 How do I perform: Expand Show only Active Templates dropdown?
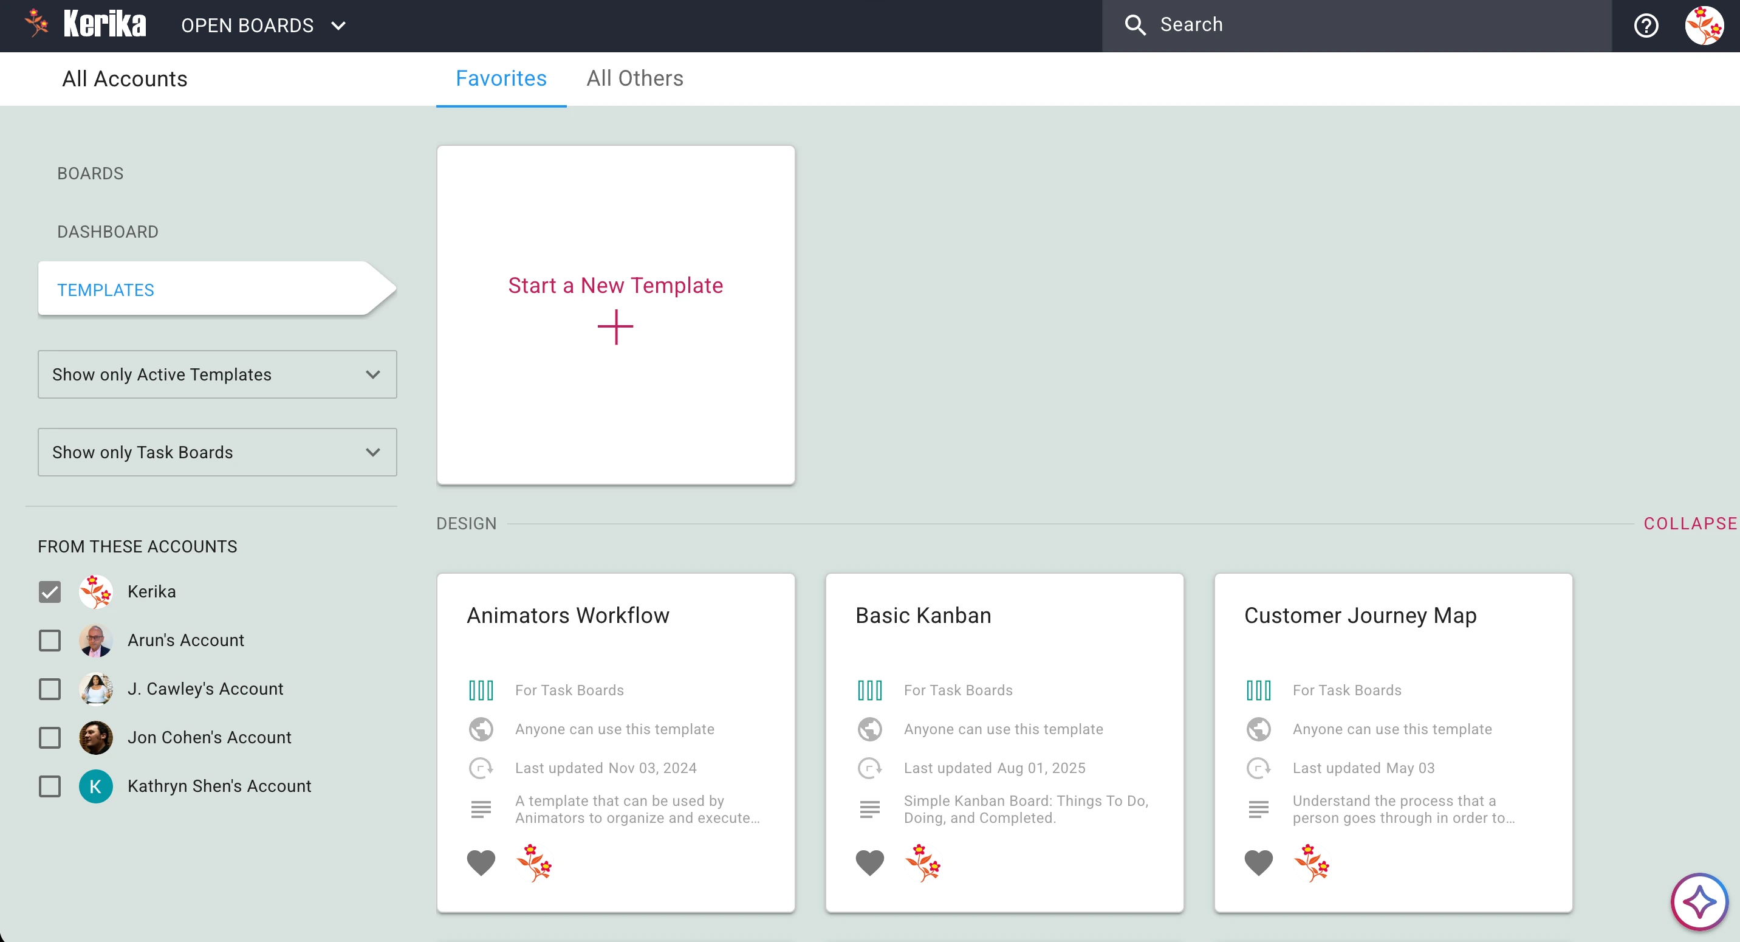(x=217, y=374)
